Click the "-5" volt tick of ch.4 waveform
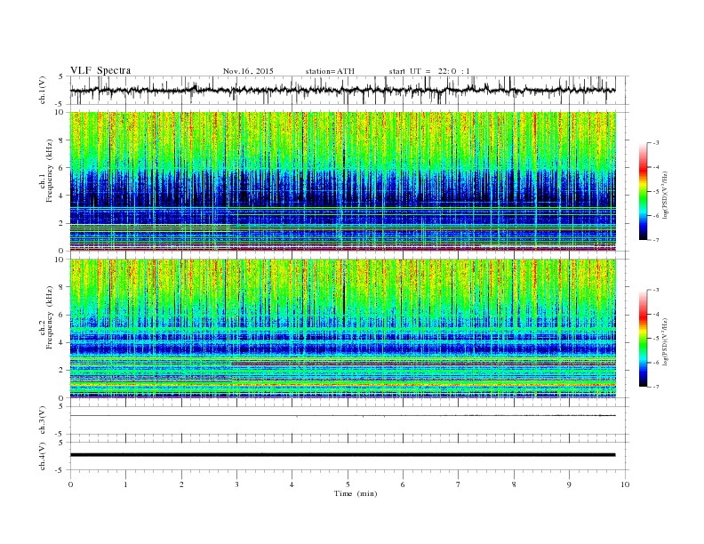 (60, 470)
